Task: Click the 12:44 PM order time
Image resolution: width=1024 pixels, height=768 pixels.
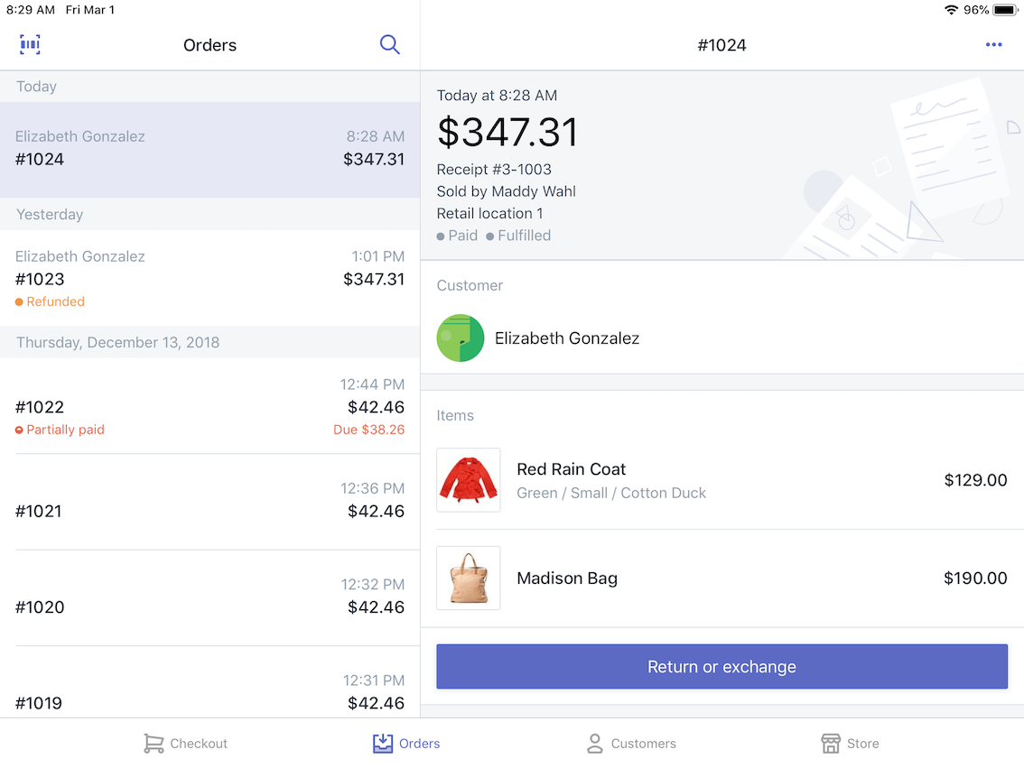Action: 372,384
